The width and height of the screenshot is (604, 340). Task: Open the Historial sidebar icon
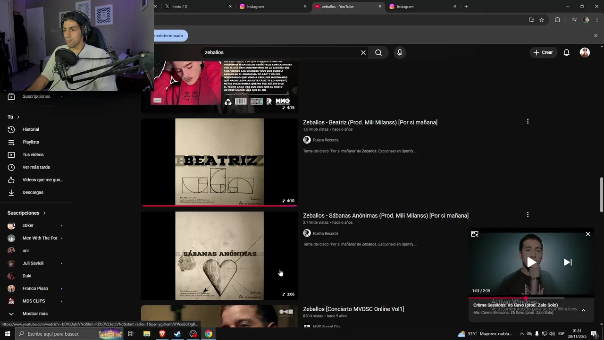11,129
